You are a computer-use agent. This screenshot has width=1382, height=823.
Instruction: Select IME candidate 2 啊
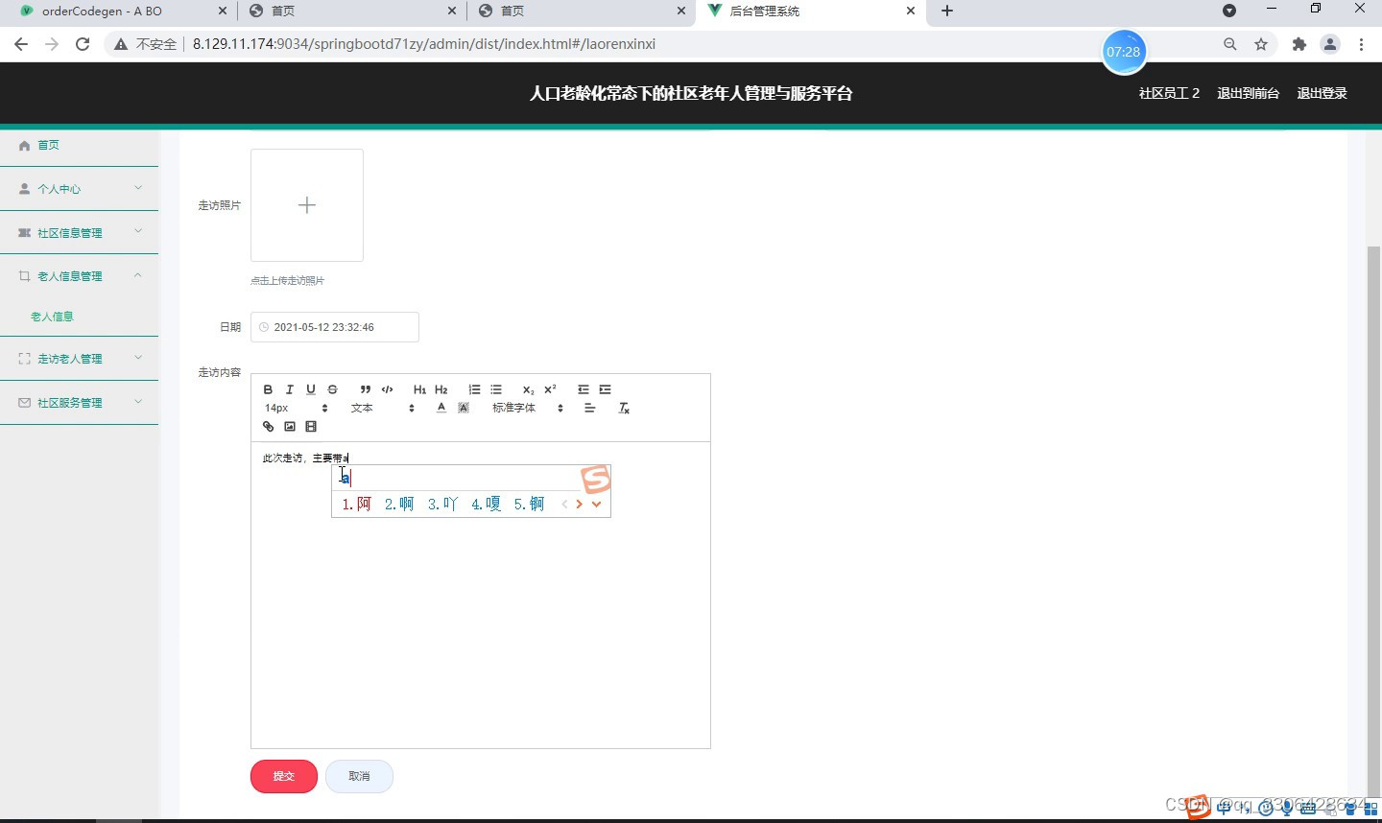(399, 504)
